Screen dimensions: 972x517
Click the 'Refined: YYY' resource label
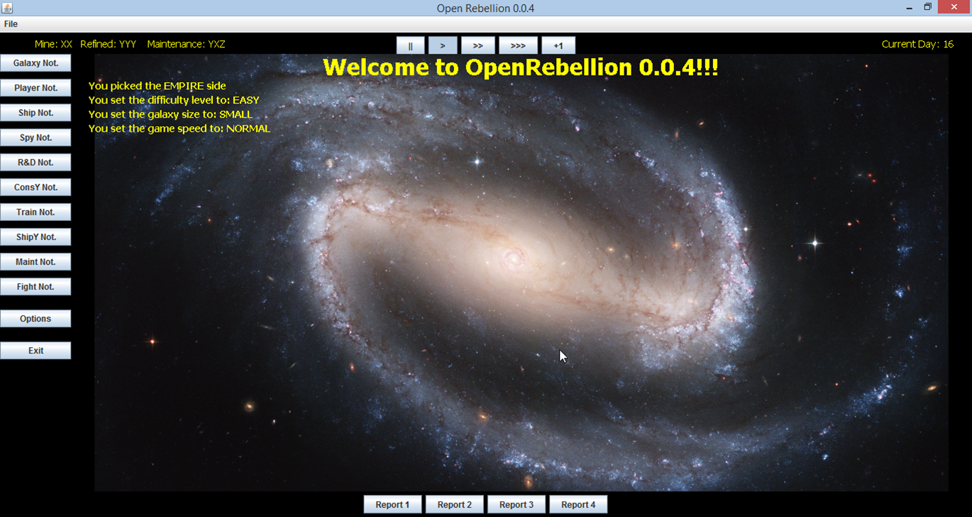coord(109,44)
